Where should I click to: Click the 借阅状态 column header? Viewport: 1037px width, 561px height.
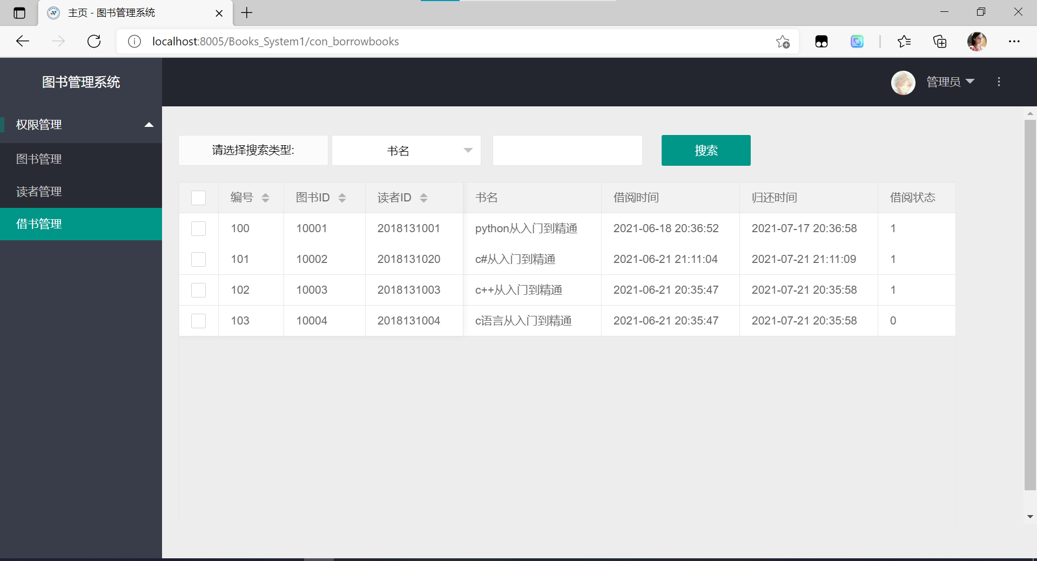[x=917, y=198]
